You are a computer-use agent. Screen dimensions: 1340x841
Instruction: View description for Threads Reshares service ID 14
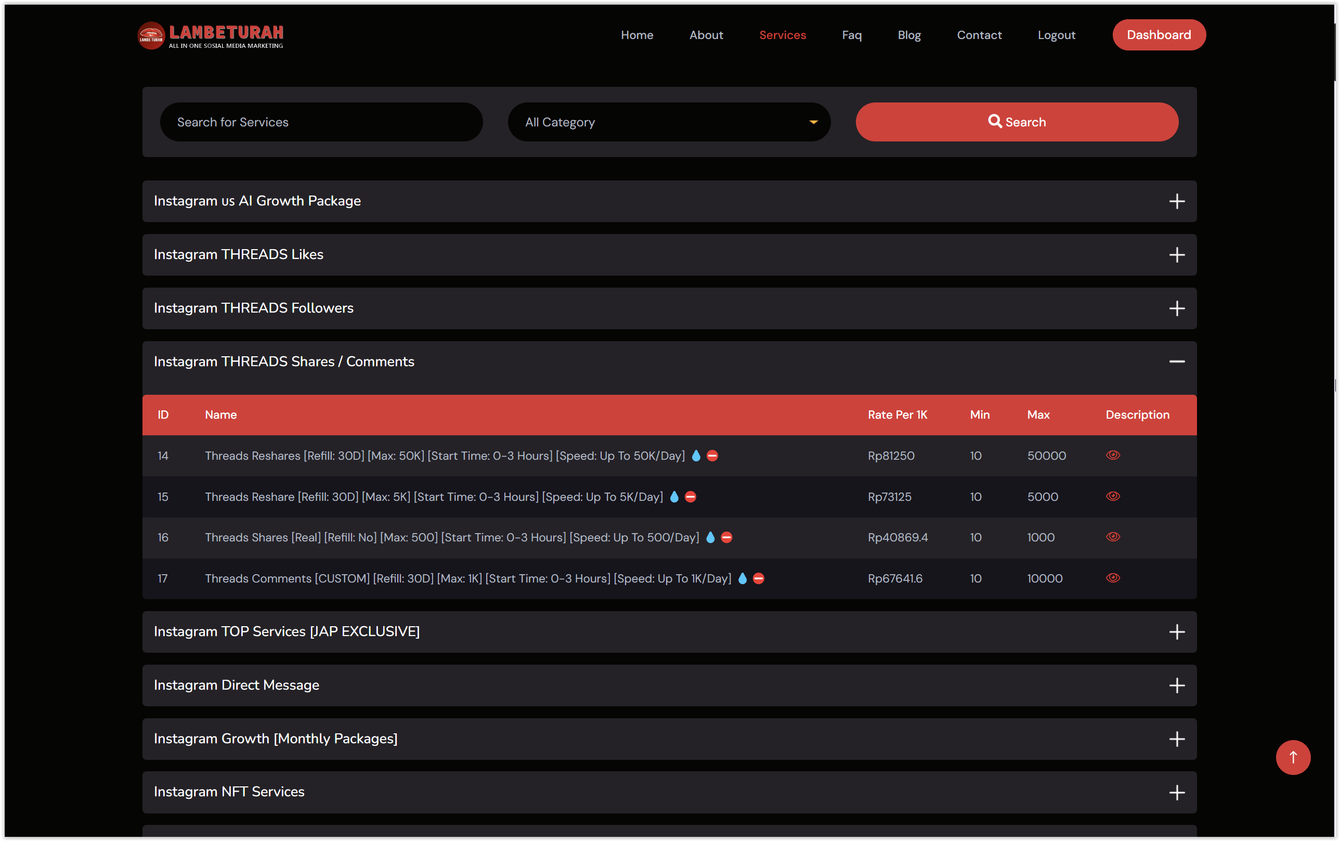(1113, 455)
